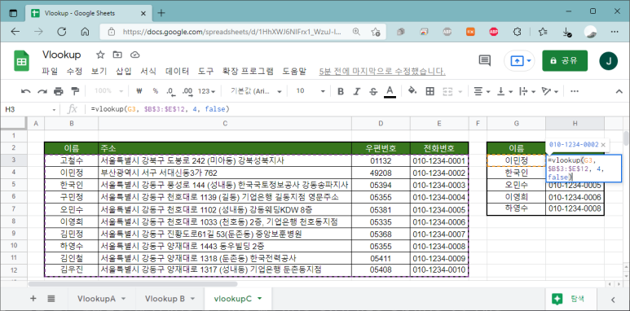
Task: Open text wrapping dropdown
Action: coord(527,91)
